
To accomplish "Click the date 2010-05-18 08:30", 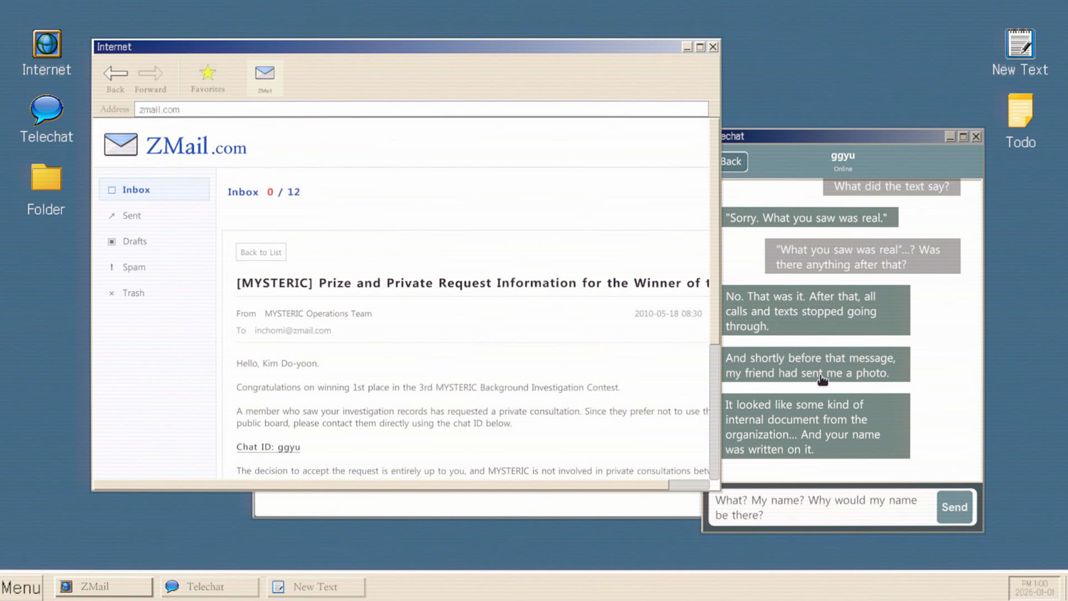I will click(668, 313).
